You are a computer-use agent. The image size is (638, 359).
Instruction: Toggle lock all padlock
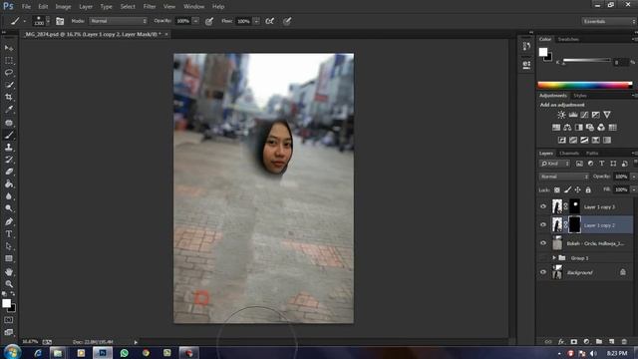click(588, 190)
